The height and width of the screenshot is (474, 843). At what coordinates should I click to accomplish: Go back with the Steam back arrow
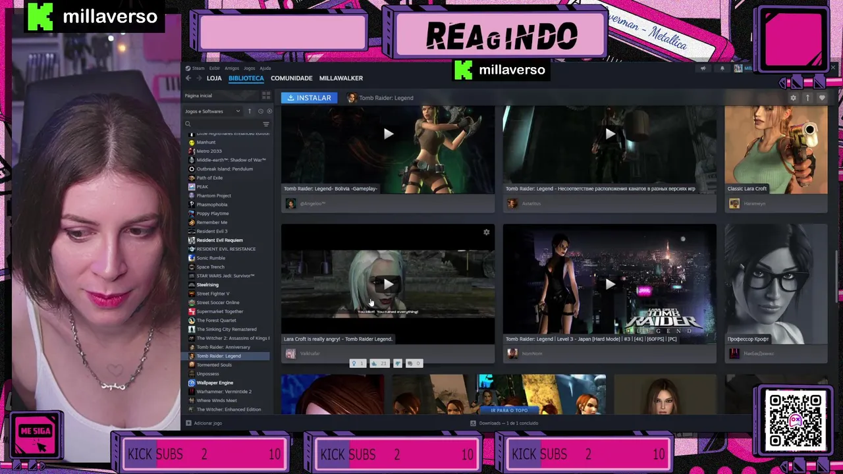click(x=188, y=78)
